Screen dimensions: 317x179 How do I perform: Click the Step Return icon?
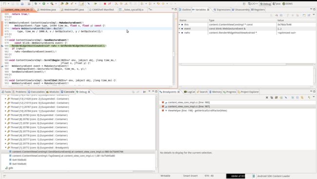click(x=126, y=3)
